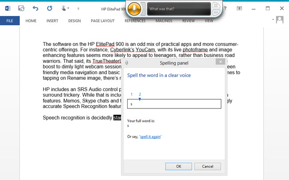Confirm spelling with OK button

tap(179, 166)
